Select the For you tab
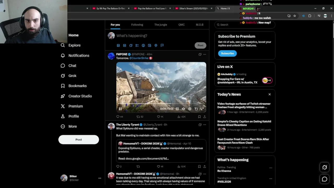 115,25
